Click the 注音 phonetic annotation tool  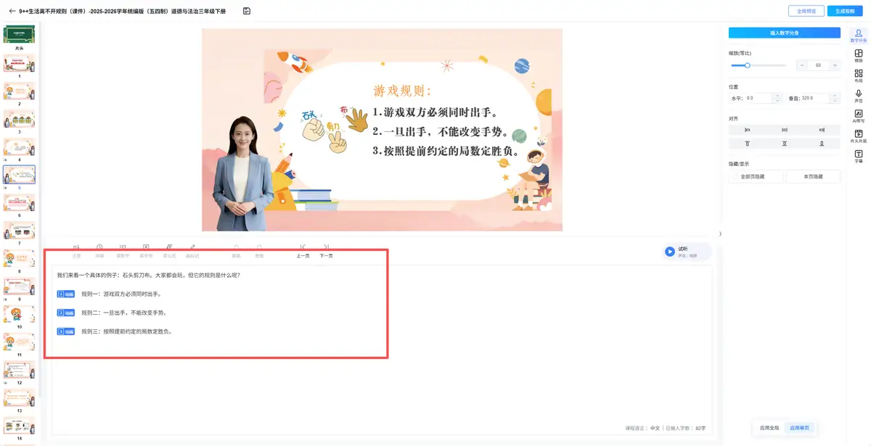coord(76,251)
